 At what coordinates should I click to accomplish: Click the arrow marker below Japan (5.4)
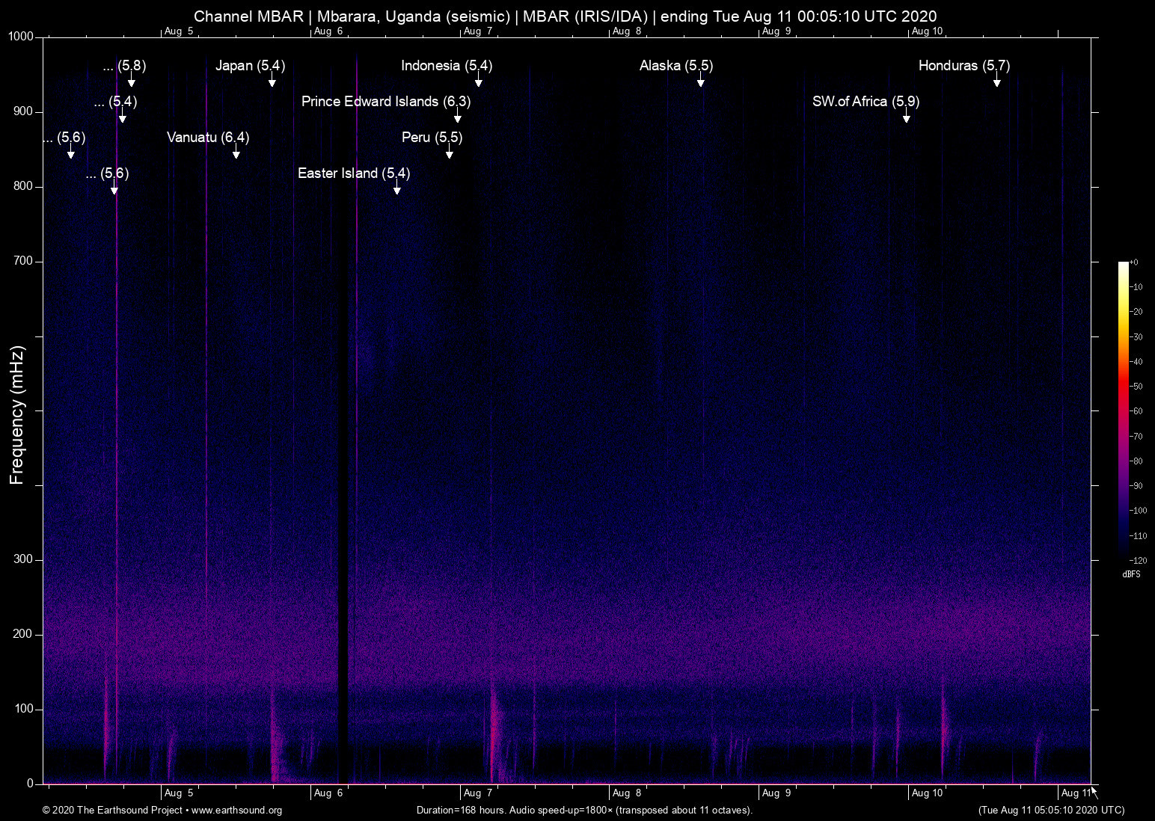[272, 82]
